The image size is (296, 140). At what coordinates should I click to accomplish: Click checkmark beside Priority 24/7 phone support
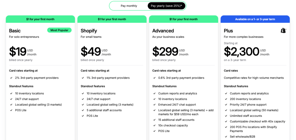click(x=226, y=105)
